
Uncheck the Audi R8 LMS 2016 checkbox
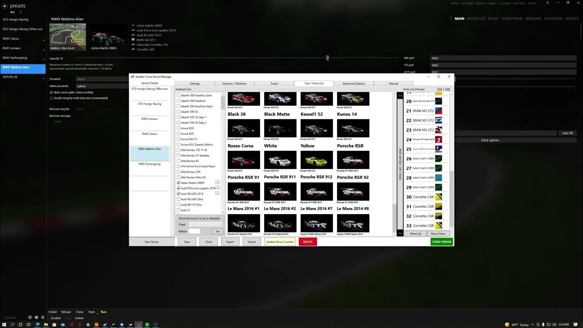179,194
